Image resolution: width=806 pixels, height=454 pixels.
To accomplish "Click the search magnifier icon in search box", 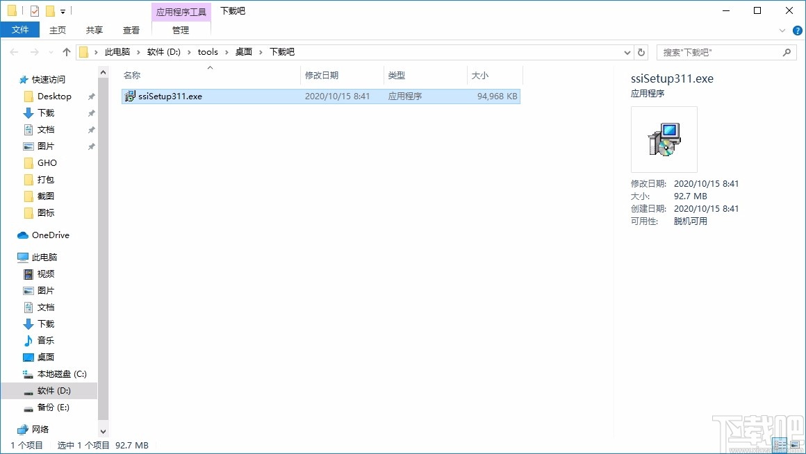I will pyautogui.click(x=787, y=51).
